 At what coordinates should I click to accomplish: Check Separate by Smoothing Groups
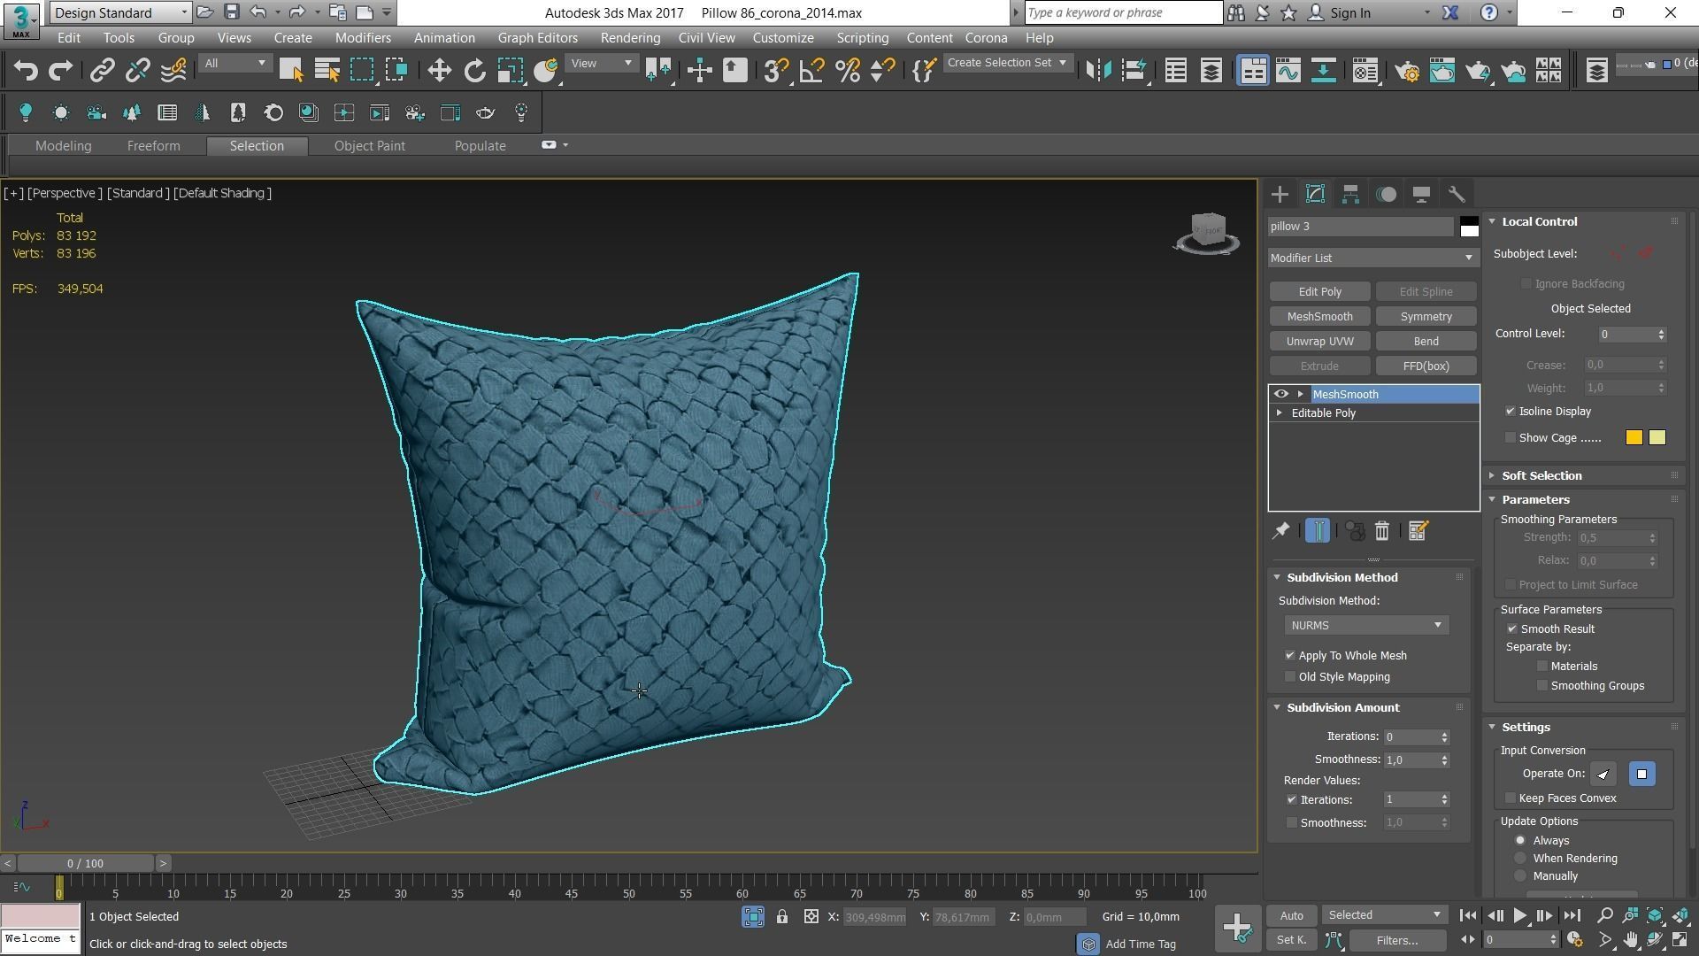[1542, 686]
